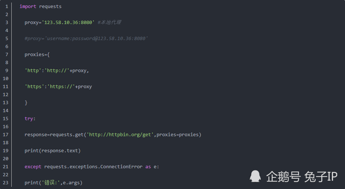Click line number 7 in the gutter

click(x=7, y=55)
